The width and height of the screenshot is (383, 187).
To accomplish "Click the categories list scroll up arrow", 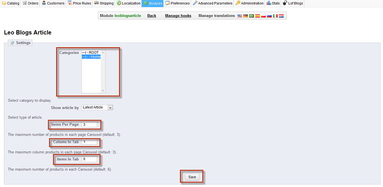I will (103, 52).
